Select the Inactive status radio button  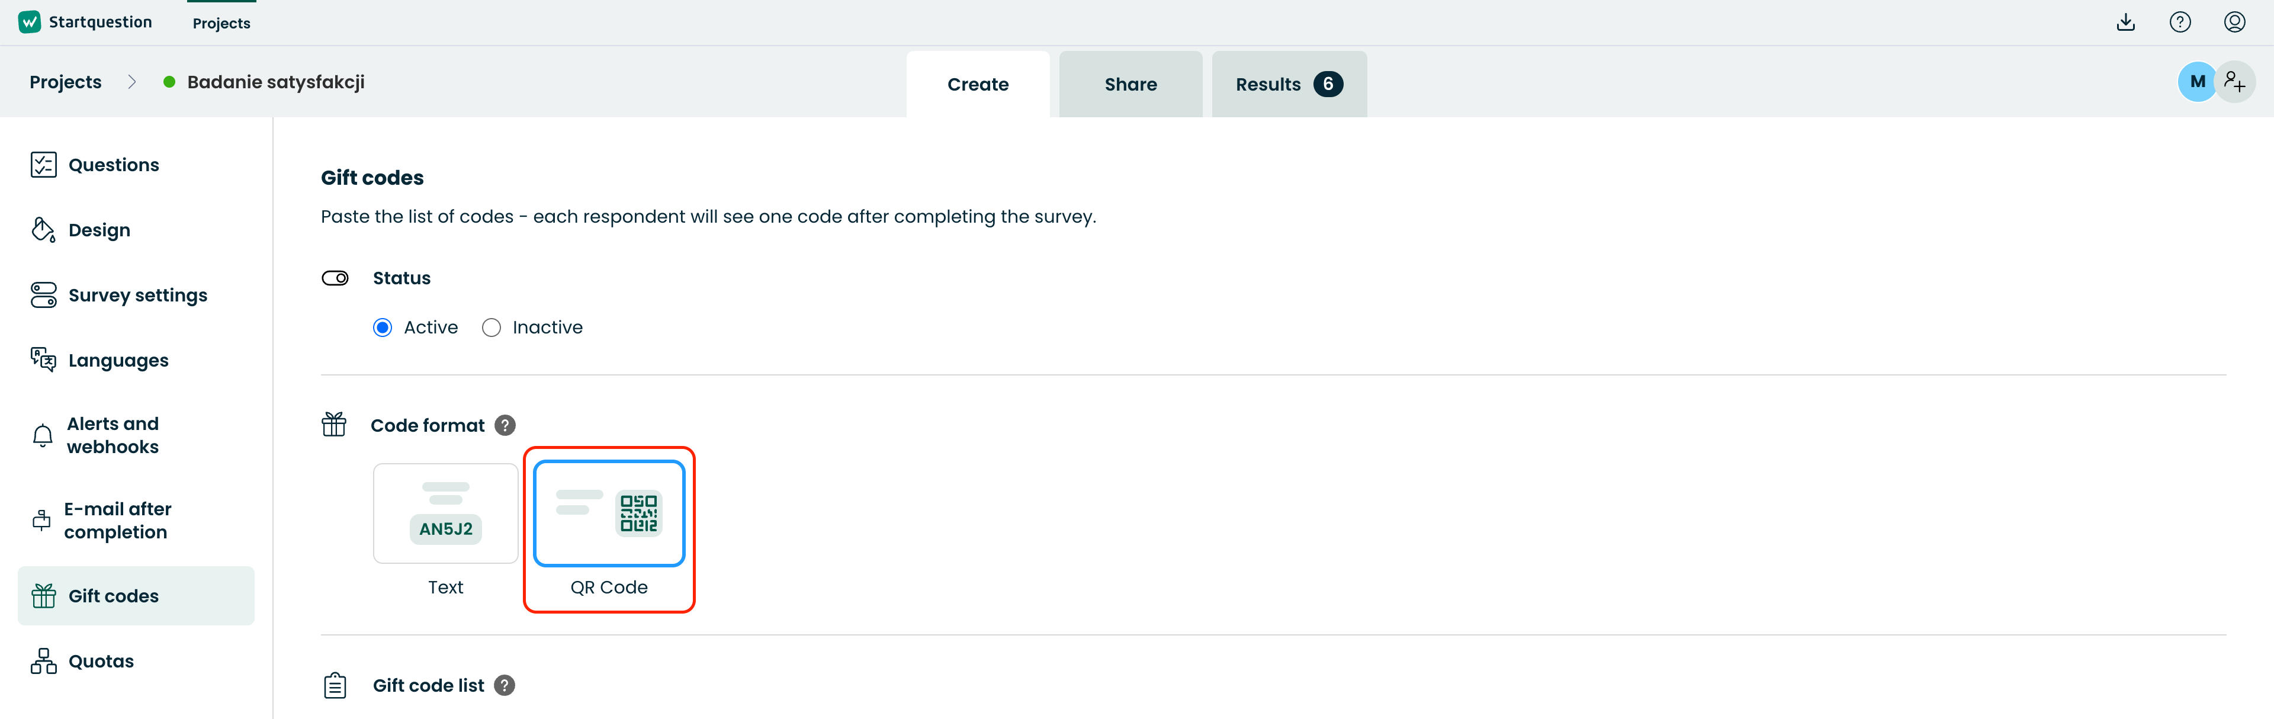pyautogui.click(x=492, y=328)
